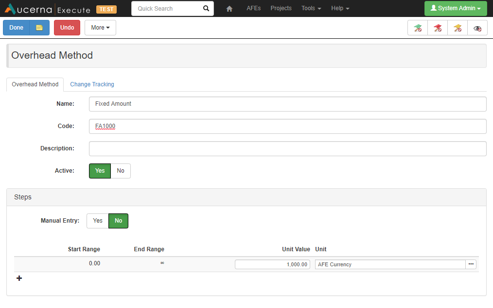
Task: Click into the Description field
Action: pos(287,148)
